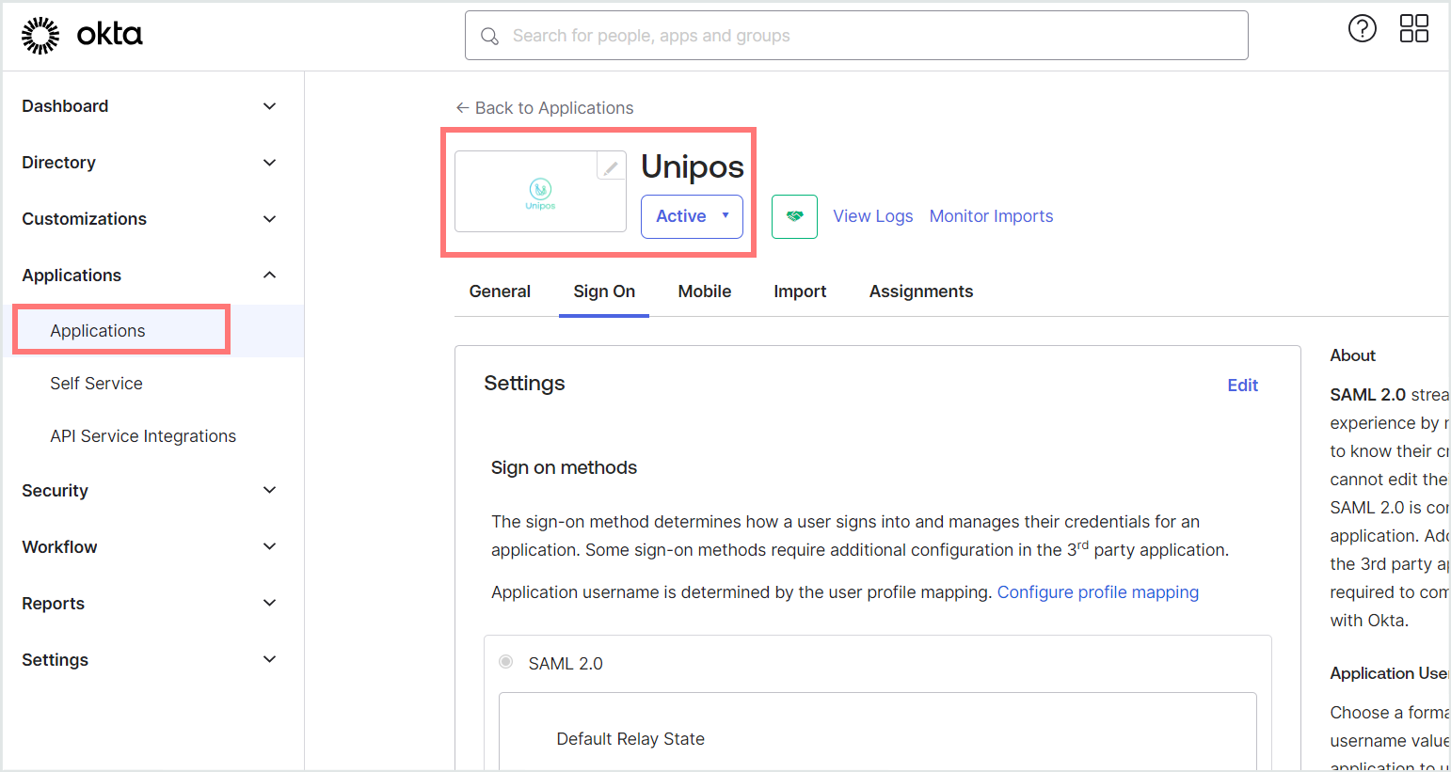The image size is (1451, 772).
Task: Click Edit in Settings panel
Action: (1242, 386)
